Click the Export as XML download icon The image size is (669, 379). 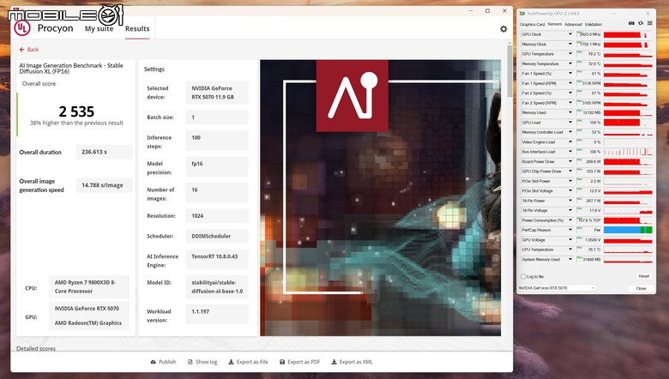click(334, 362)
